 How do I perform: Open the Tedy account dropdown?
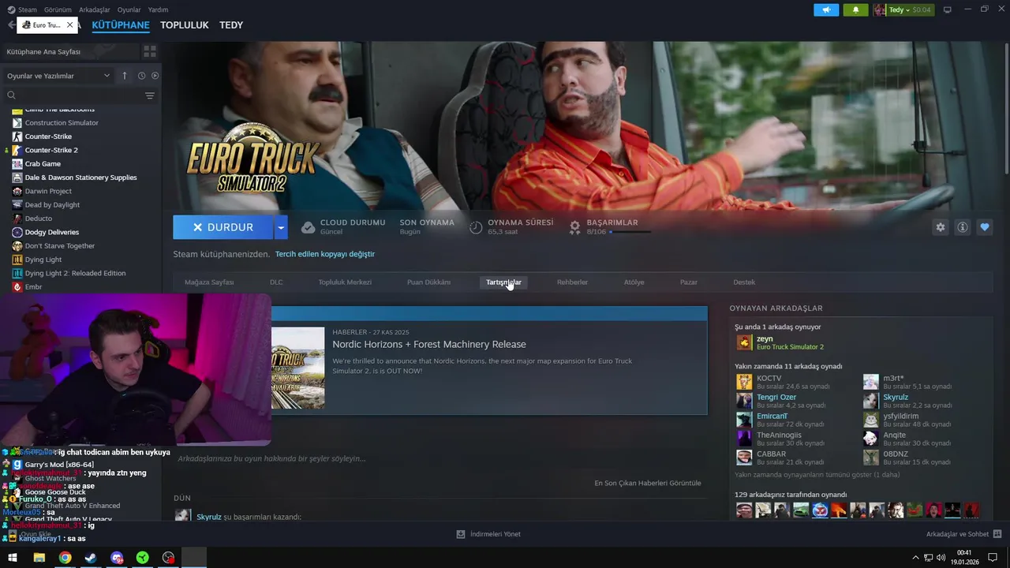point(903,10)
